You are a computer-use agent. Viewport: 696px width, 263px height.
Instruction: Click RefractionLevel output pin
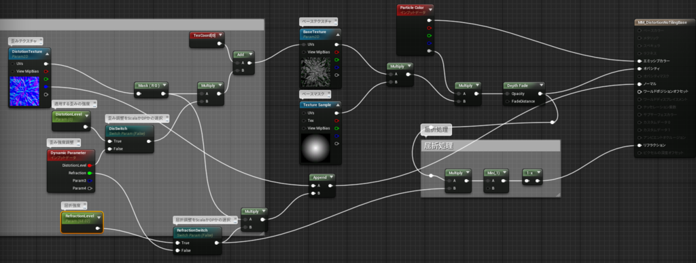[x=98, y=228]
